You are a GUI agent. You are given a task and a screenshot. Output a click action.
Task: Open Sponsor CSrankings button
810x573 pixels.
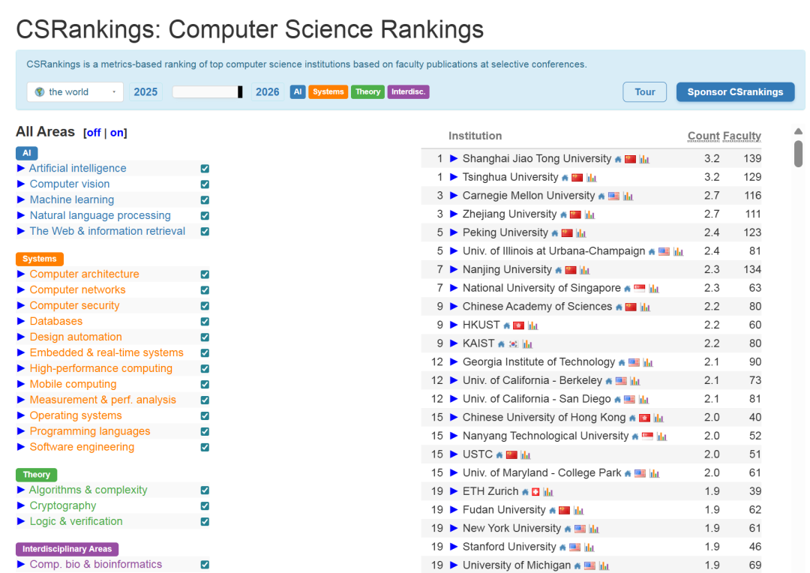[735, 92]
